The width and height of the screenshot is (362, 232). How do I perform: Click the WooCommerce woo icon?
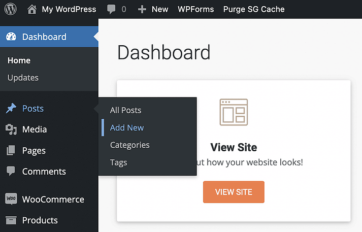pyautogui.click(x=11, y=199)
